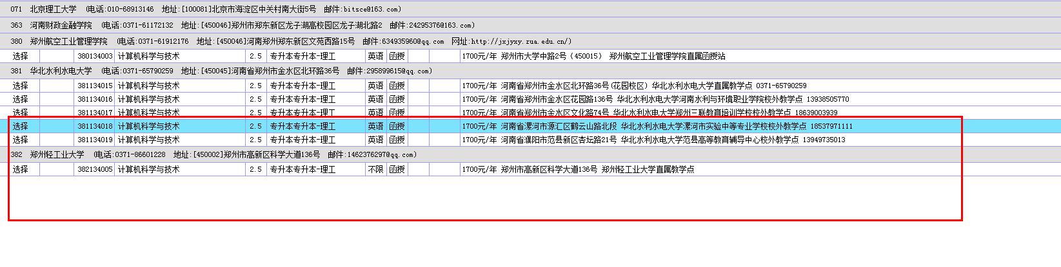This screenshot has height=267, width=1061.
Task: Click phone 010-68913146 in 北京理工大学 row
Action: [x=130, y=10]
